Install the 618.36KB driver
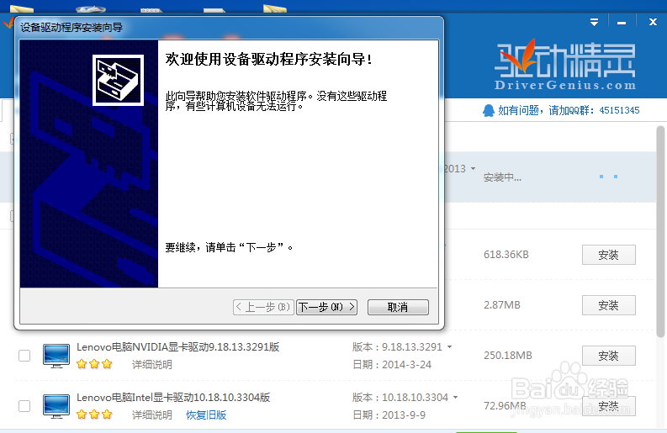Viewport: 667px width, 433px height. click(x=608, y=255)
